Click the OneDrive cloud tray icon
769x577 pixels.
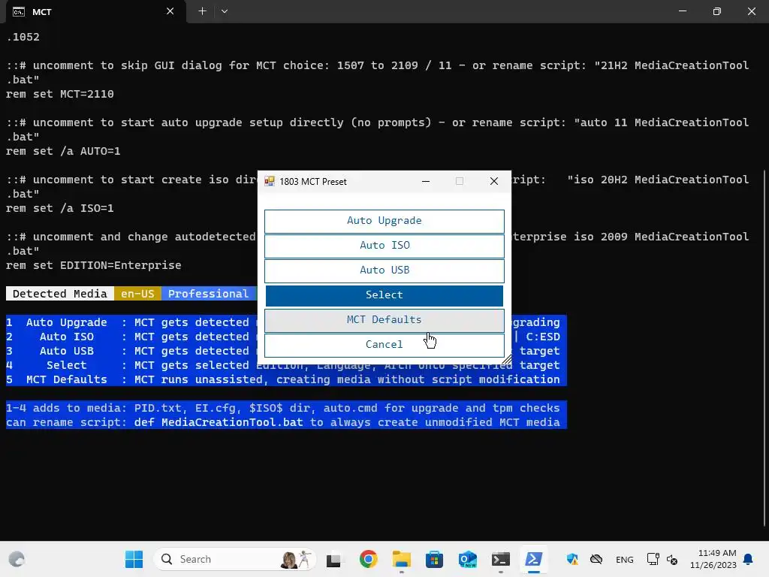coord(596,559)
